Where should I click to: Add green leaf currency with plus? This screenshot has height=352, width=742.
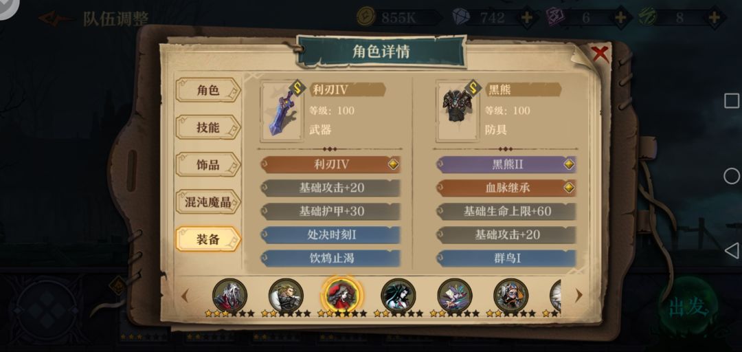[714, 18]
